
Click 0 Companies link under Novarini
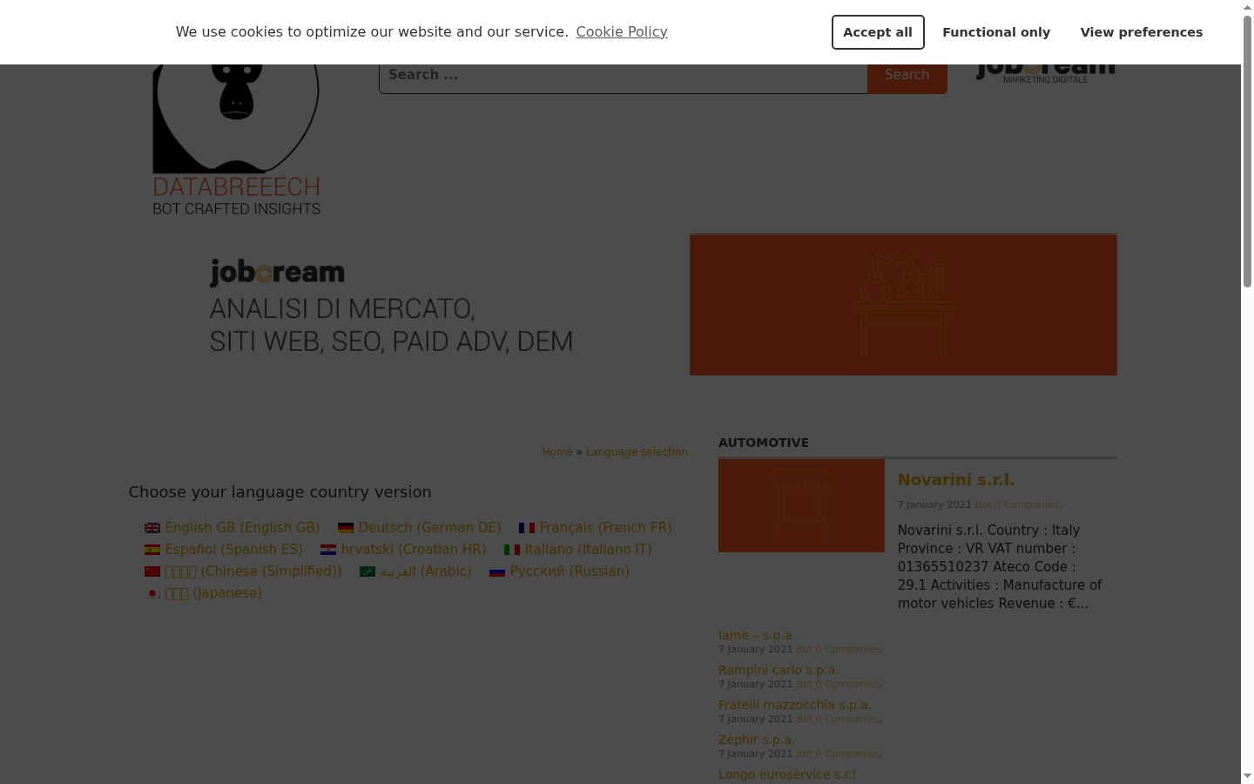(1028, 505)
